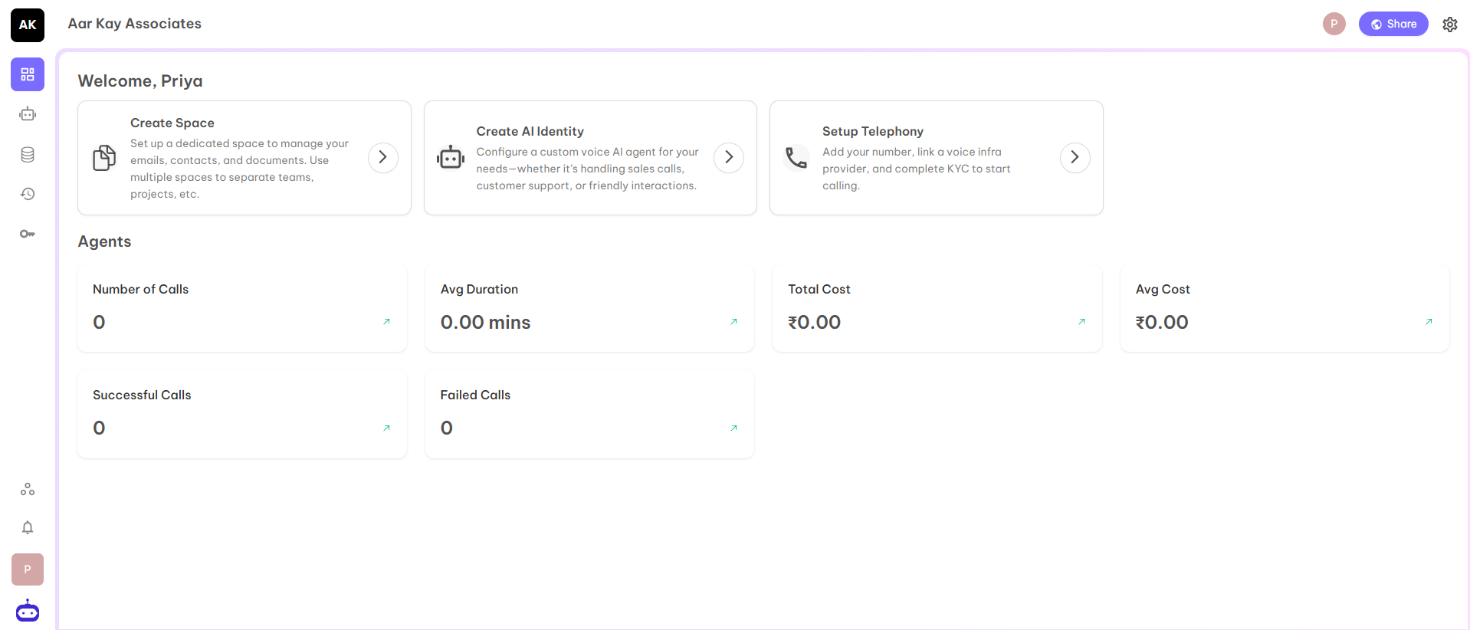Click the P user avatar in header
This screenshot has width=1470, height=630.
click(x=1334, y=24)
